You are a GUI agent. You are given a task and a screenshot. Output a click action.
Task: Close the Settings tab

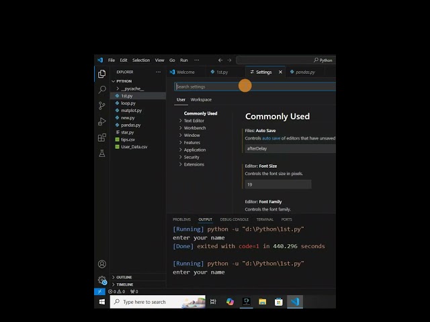coord(280,72)
